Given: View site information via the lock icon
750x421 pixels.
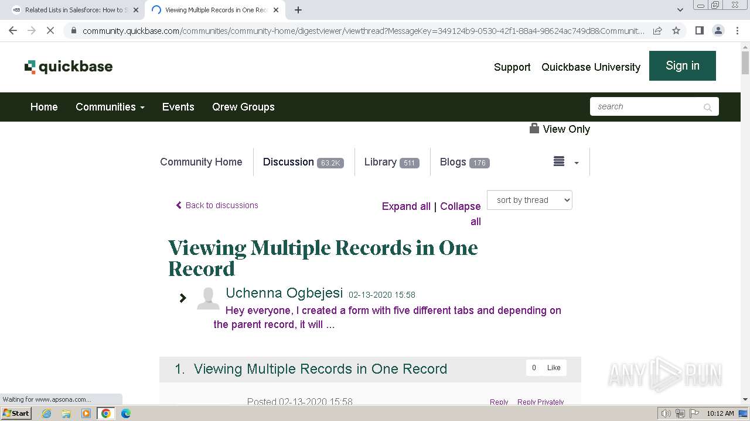Looking at the screenshot, I should pyautogui.click(x=73, y=30).
